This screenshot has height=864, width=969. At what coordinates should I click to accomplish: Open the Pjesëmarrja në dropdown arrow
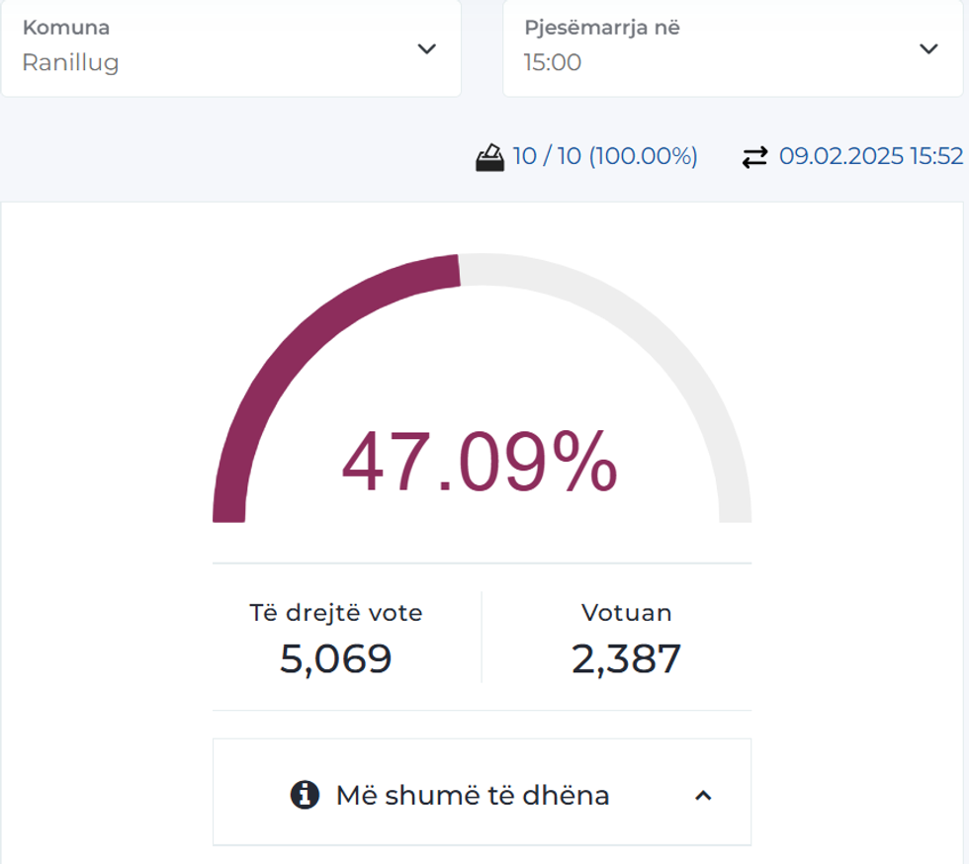927,48
